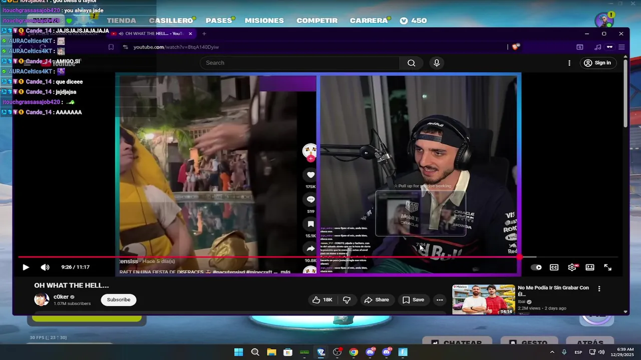Image resolution: width=641 pixels, height=360 pixels.
Task: Open OBS Studio from taskbar
Action: click(337, 352)
